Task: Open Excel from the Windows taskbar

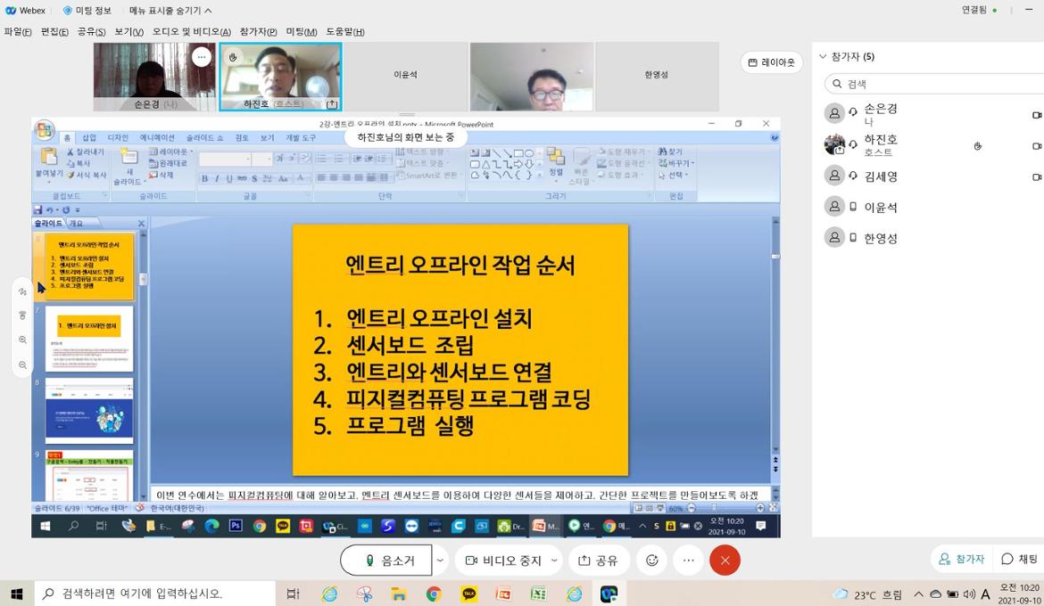Action: pos(539,594)
